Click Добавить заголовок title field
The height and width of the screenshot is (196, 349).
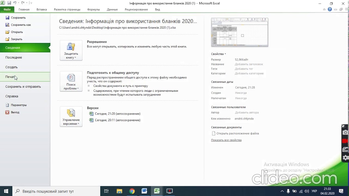(x=249, y=64)
